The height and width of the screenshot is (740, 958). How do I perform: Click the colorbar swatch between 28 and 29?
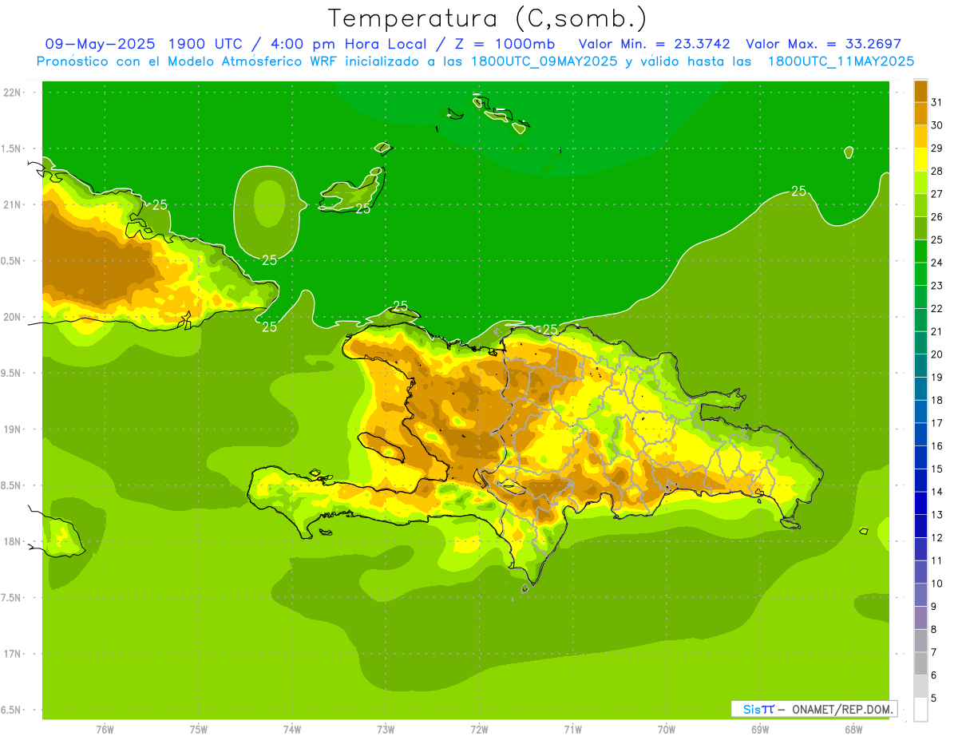coord(920,160)
